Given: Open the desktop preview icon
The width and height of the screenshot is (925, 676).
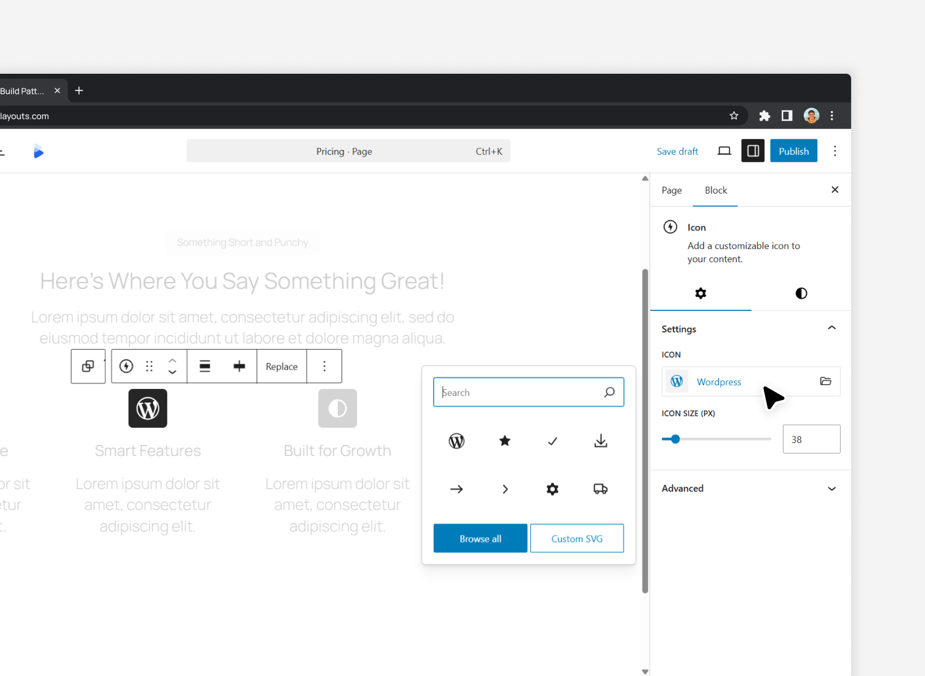Looking at the screenshot, I should [x=725, y=151].
